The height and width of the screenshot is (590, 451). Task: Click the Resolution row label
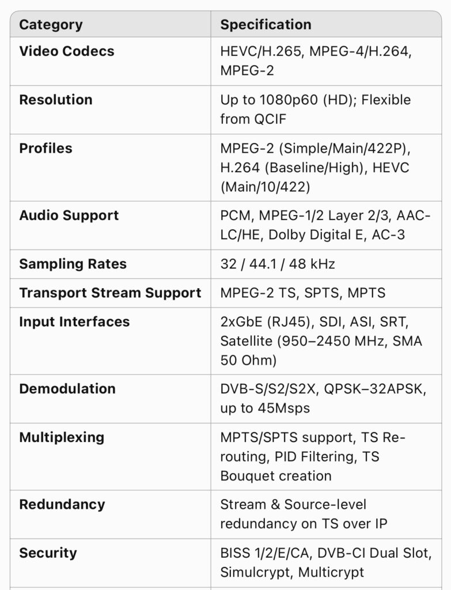coord(56,100)
